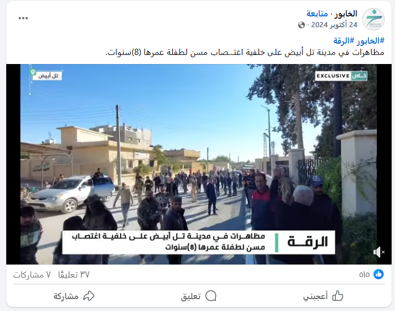Comment on the post via تعليق
The image size is (395, 311).
tap(199, 296)
